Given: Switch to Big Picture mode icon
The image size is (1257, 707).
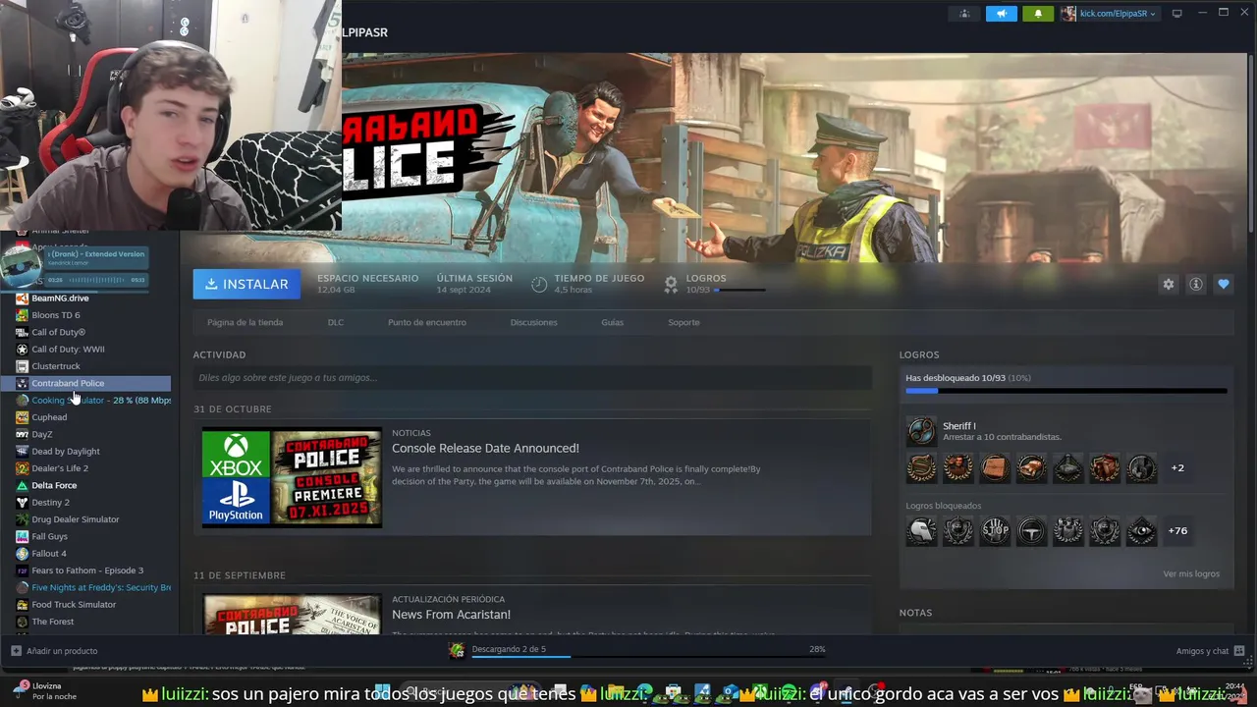Looking at the screenshot, I should pos(1176,13).
